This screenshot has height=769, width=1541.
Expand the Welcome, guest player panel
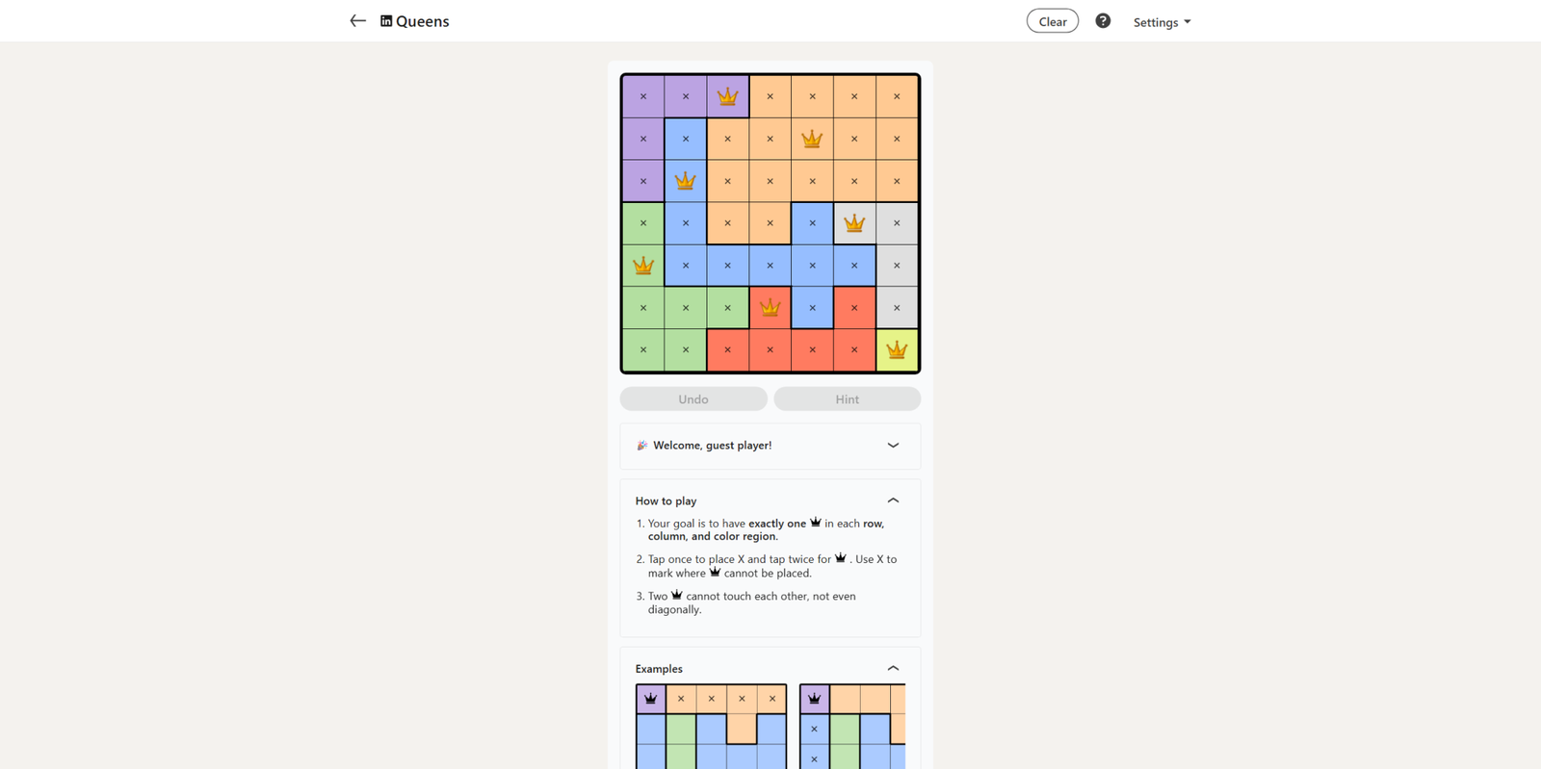click(x=893, y=446)
